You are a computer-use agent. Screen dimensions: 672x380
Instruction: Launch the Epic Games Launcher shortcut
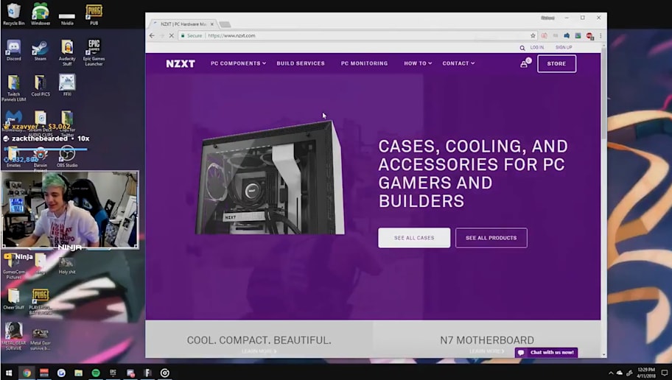click(x=94, y=52)
